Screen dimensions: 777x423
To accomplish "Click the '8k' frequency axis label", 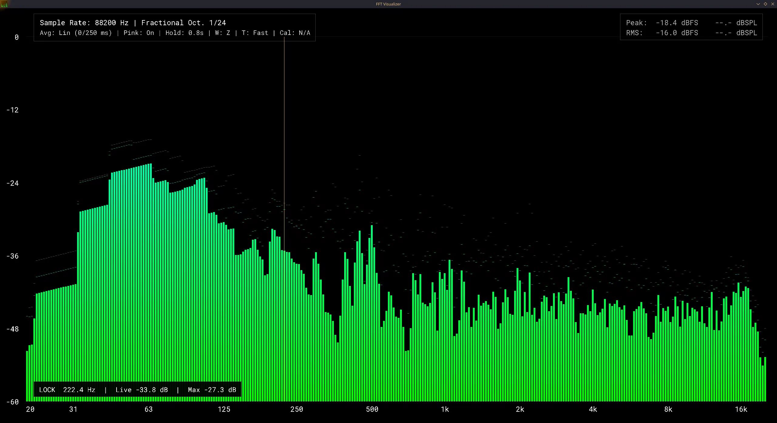I will (668, 409).
